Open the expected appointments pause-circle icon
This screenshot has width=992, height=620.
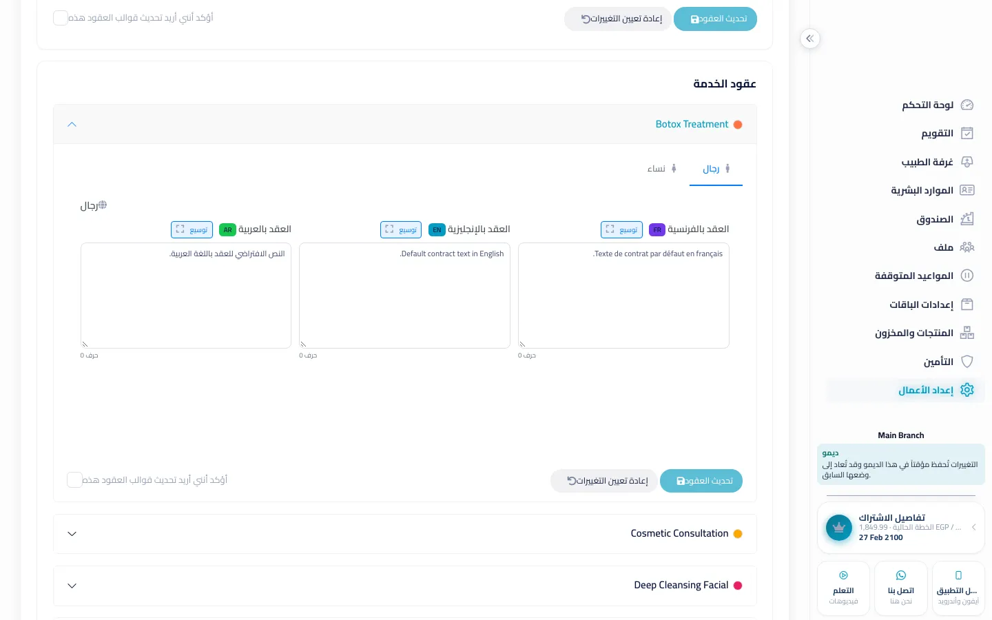[967, 276]
